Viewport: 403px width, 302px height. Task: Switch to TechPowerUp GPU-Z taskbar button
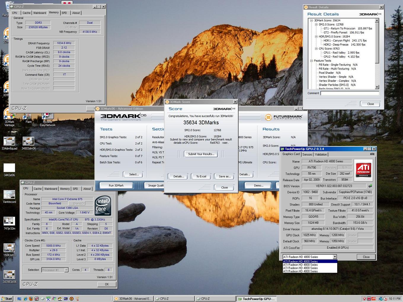click(257, 299)
